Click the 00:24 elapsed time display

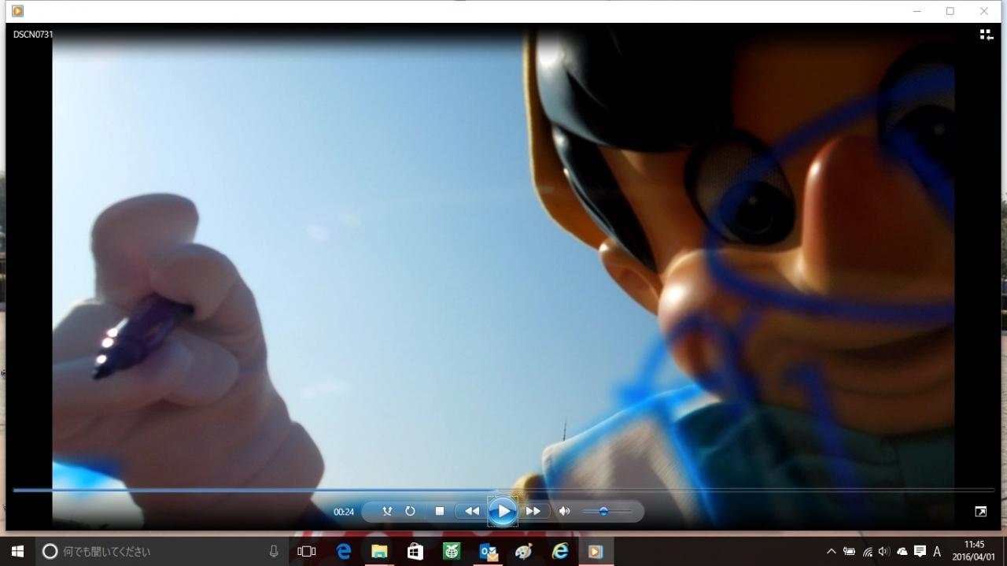point(344,512)
